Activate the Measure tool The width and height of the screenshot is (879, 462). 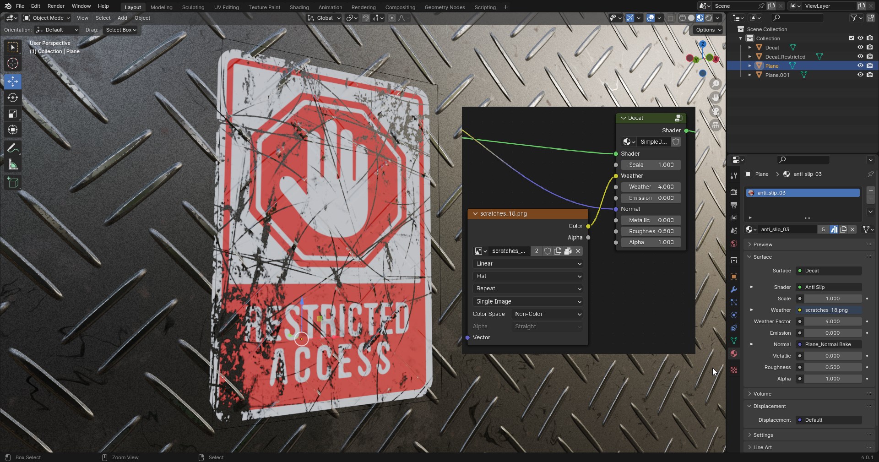(12, 164)
